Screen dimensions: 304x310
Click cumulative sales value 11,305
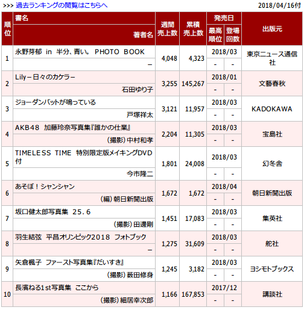pyautogui.click(x=195, y=134)
